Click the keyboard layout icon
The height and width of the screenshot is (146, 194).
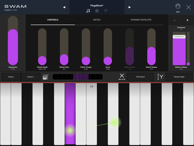tap(46, 77)
